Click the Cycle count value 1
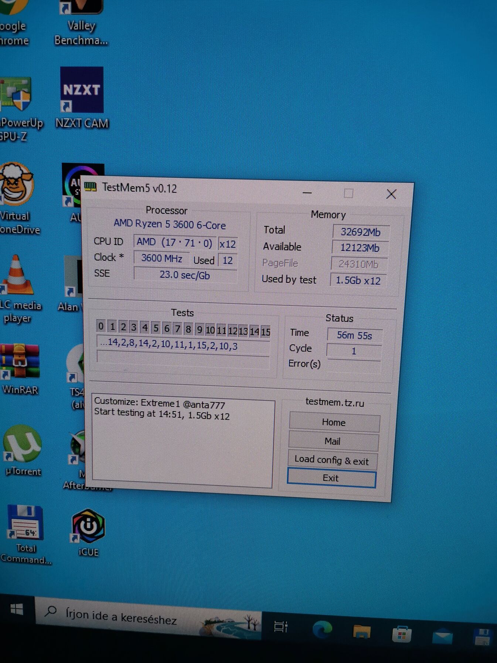The width and height of the screenshot is (497, 663). (354, 351)
